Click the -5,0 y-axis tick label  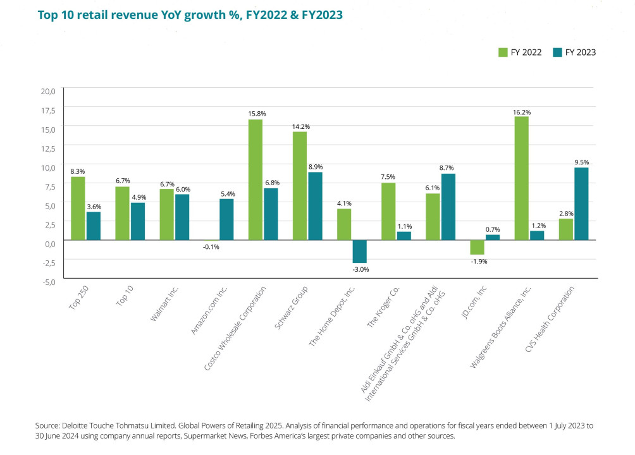(x=49, y=282)
